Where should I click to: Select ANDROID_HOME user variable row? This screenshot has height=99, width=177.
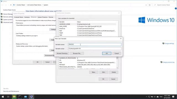(x=87, y=24)
